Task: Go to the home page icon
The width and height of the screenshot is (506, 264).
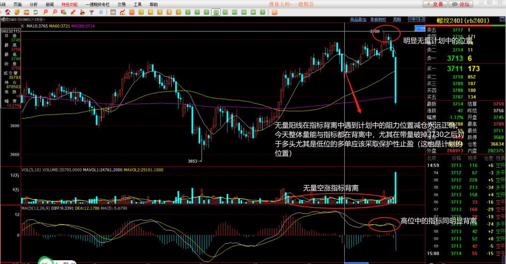Action: (x=8, y=12)
